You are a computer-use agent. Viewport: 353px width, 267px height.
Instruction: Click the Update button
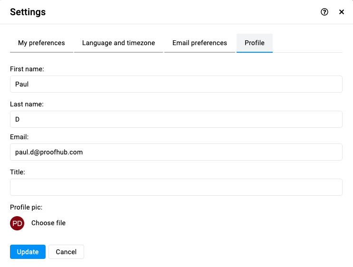tap(28, 252)
